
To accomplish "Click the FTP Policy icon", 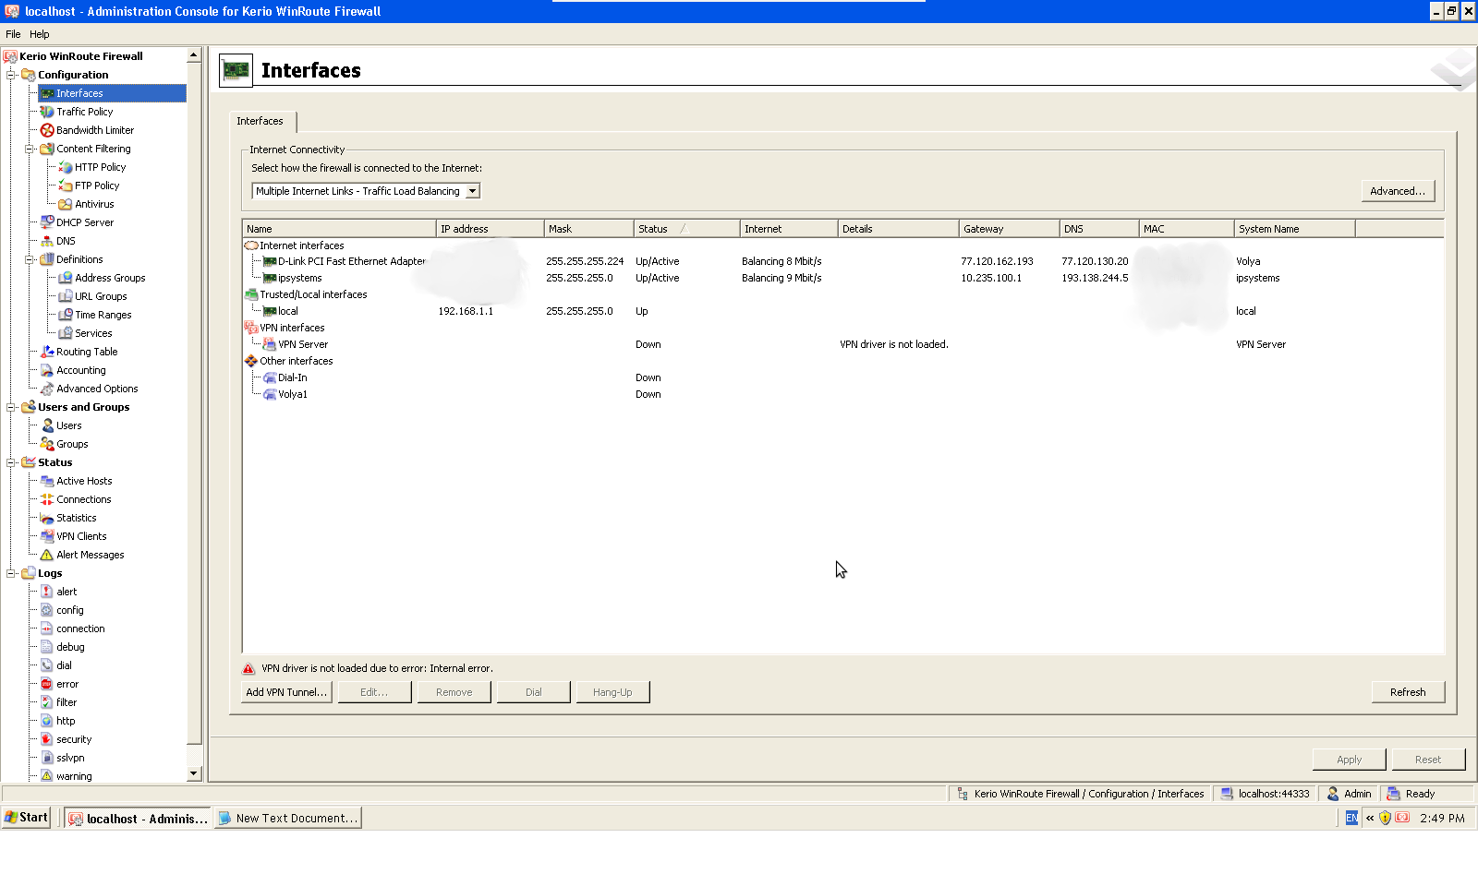I will (x=66, y=186).
